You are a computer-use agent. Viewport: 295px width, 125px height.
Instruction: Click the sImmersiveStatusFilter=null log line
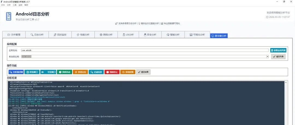[32, 93]
